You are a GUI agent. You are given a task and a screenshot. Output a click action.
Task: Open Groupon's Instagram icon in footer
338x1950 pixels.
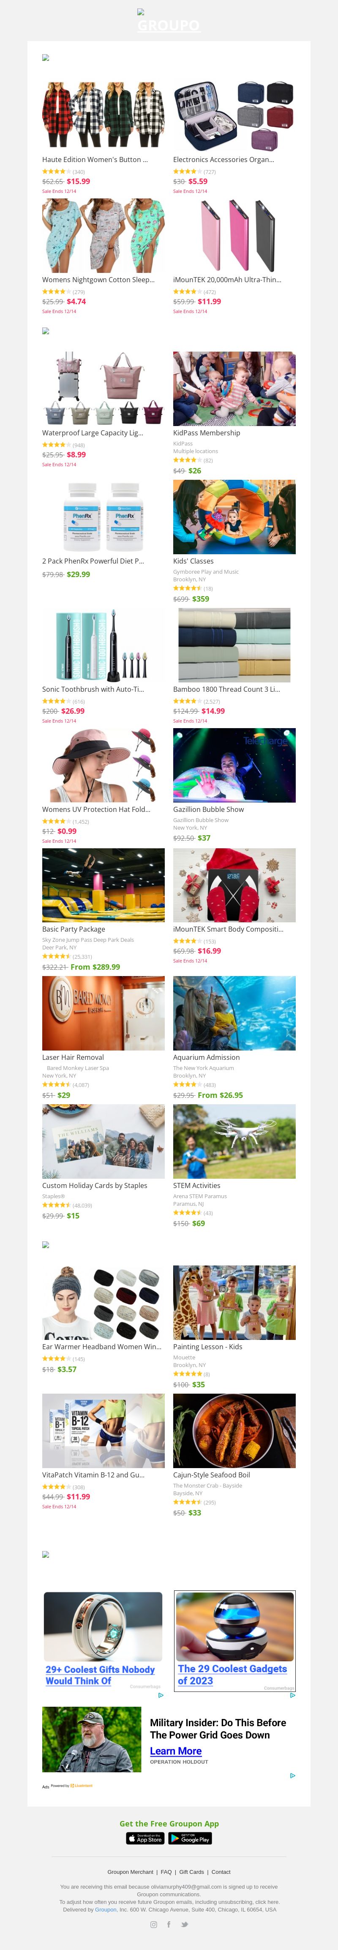tap(153, 1923)
